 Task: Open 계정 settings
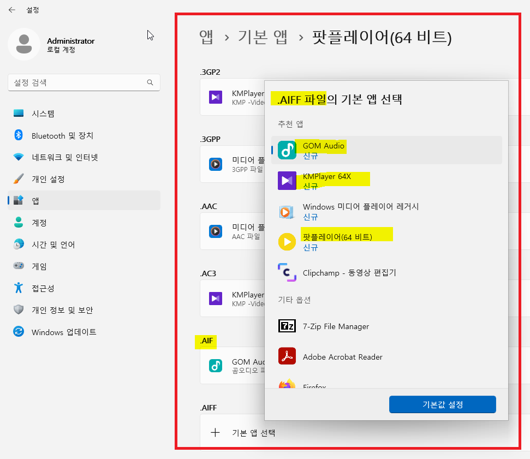84,222
